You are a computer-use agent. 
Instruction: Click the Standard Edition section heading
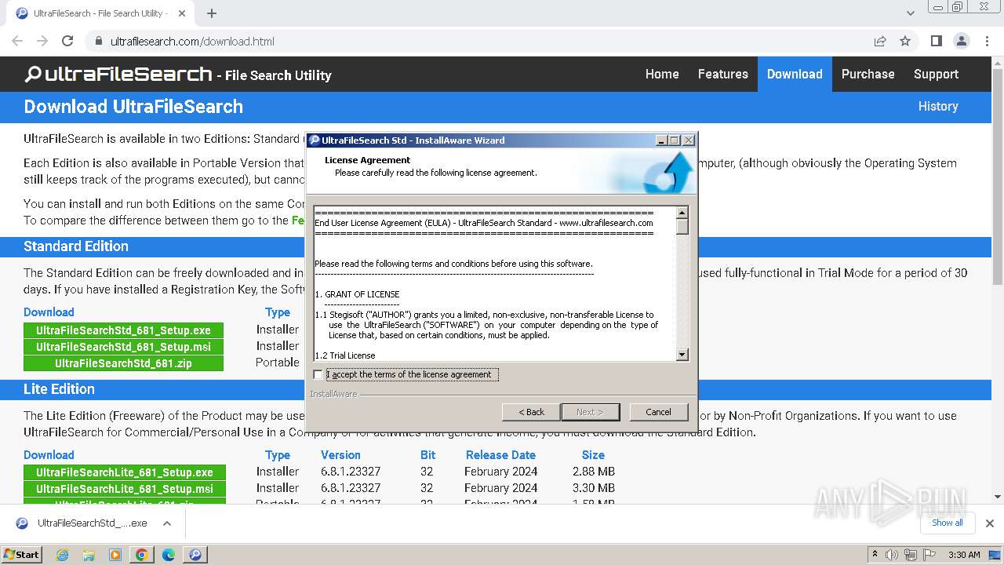(76, 246)
